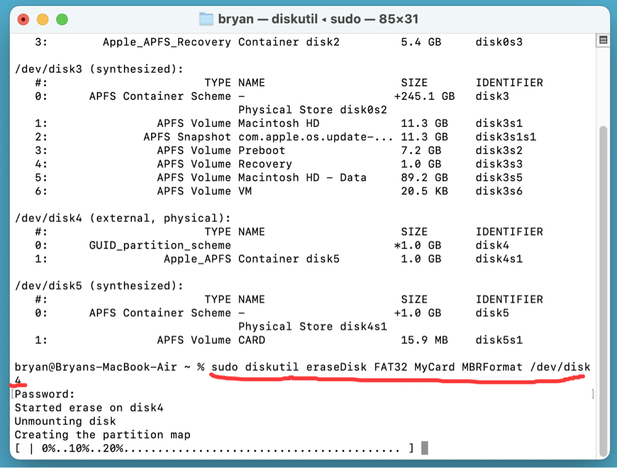The height and width of the screenshot is (468, 617).
Task: Click the GUID_partition_scheme text
Action: tap(160, 245)
